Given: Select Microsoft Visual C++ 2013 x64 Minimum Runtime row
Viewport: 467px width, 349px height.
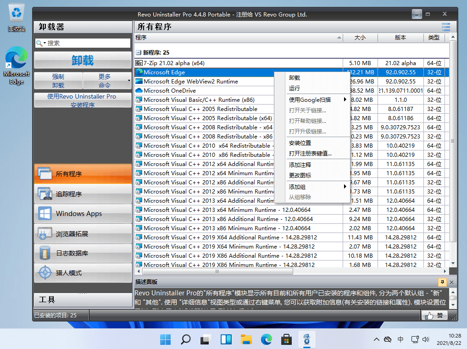Looking at the screenshot, I should 292,210.
